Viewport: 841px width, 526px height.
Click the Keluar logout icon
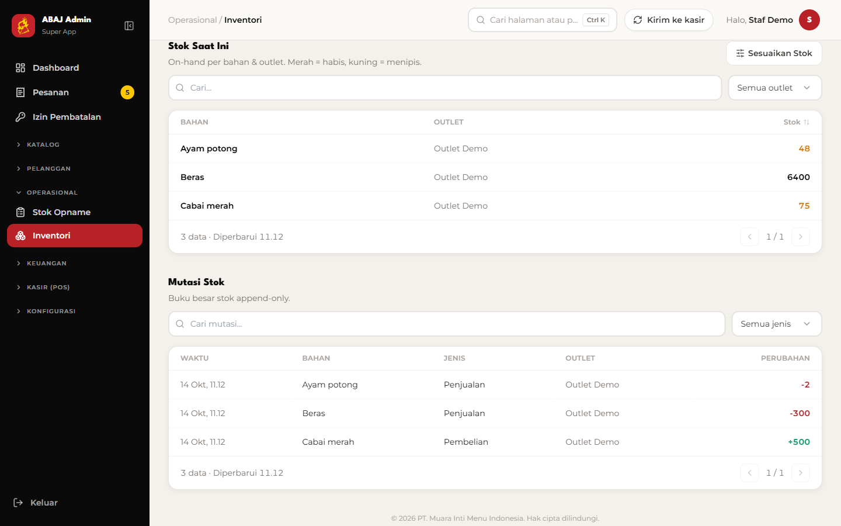(x=18, y=503)
